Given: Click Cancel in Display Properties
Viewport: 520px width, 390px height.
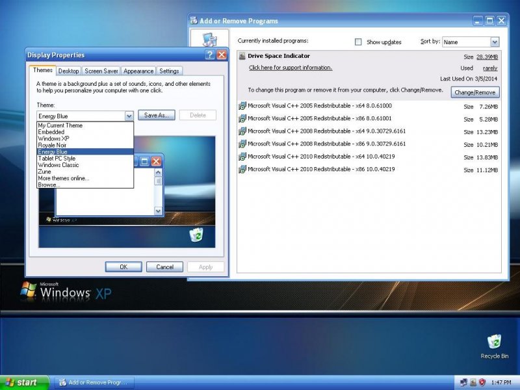Looking at the screenshot, I should coord(165,267).
